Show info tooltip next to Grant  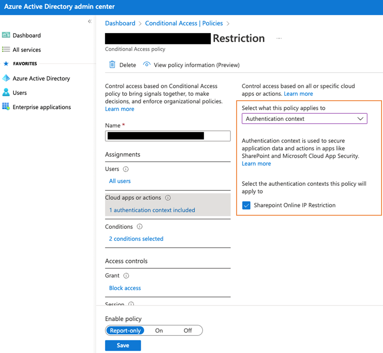(126, 276)
